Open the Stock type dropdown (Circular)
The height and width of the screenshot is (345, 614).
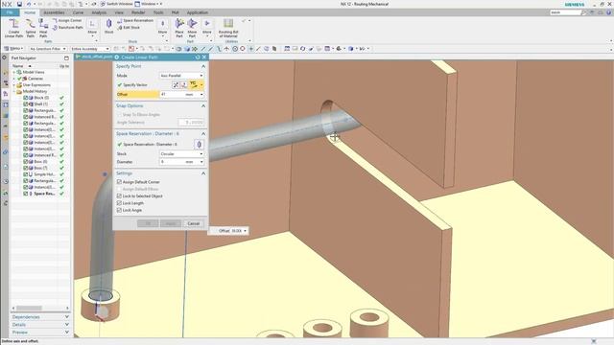181,153
